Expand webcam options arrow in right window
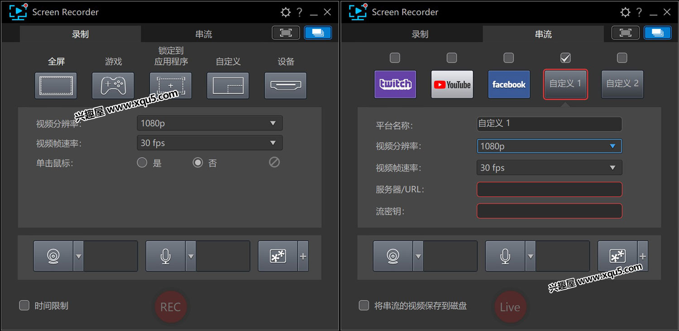679x331 pixels. [418, 256]
